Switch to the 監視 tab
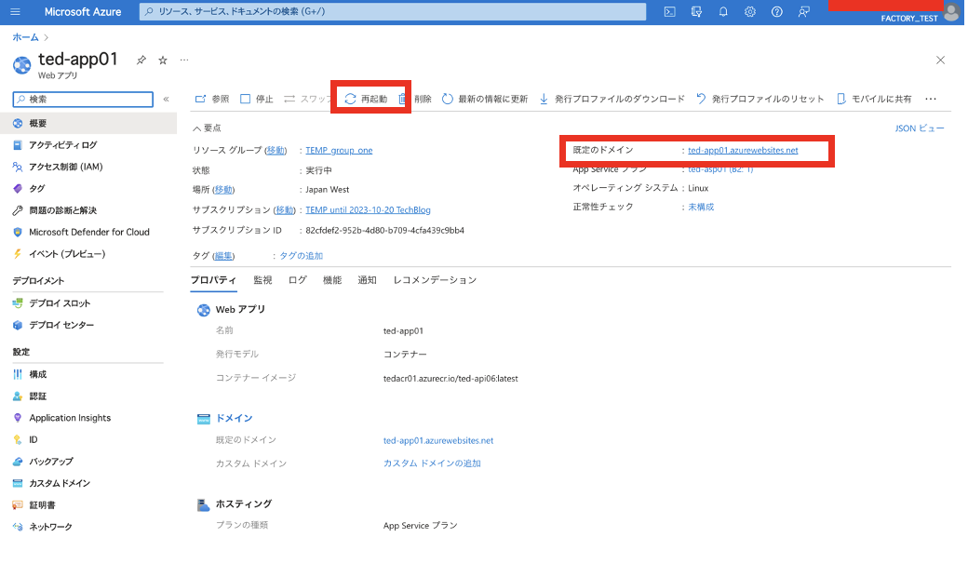Image resolution: width=968 pixels, height=564 pixels. click(262, 280)
